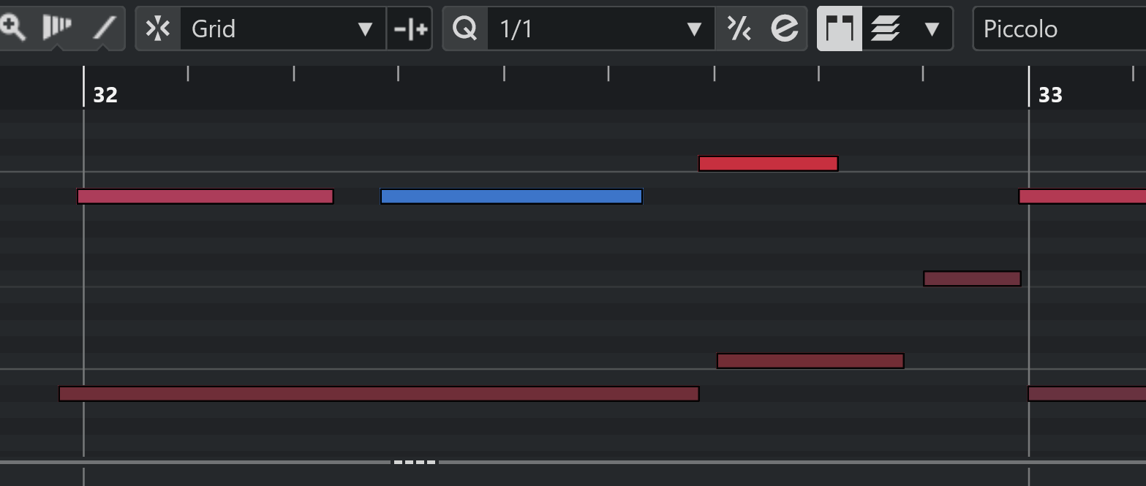Toggle the part borders button
1146x486 pixels.
point(840,29)
